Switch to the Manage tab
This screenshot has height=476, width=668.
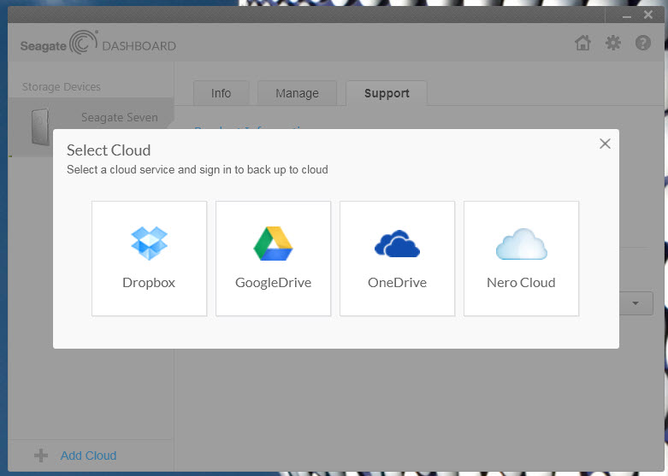tap(297, 93)
